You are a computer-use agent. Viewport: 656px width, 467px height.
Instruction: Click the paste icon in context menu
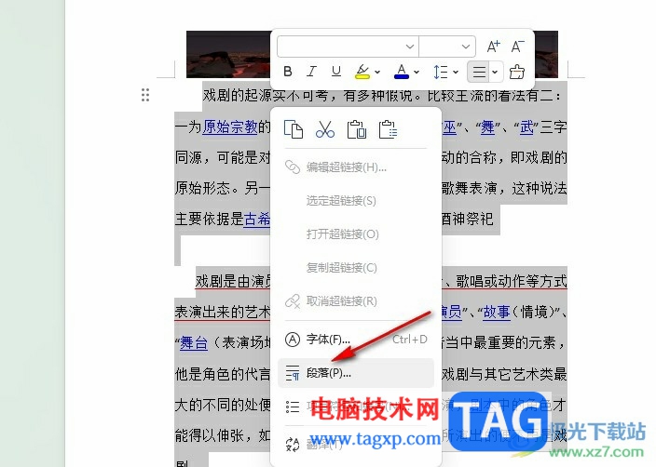pyautogui.click(x=357, y=128)
